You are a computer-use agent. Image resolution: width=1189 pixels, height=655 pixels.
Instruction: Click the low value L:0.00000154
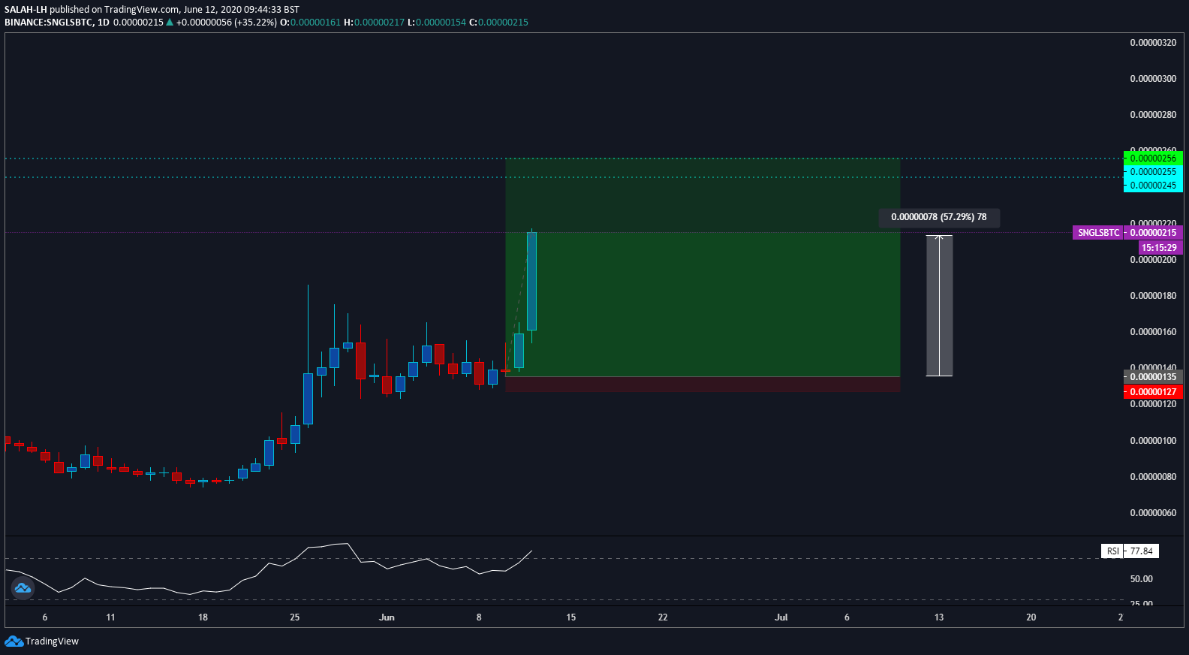coord(437,23)
